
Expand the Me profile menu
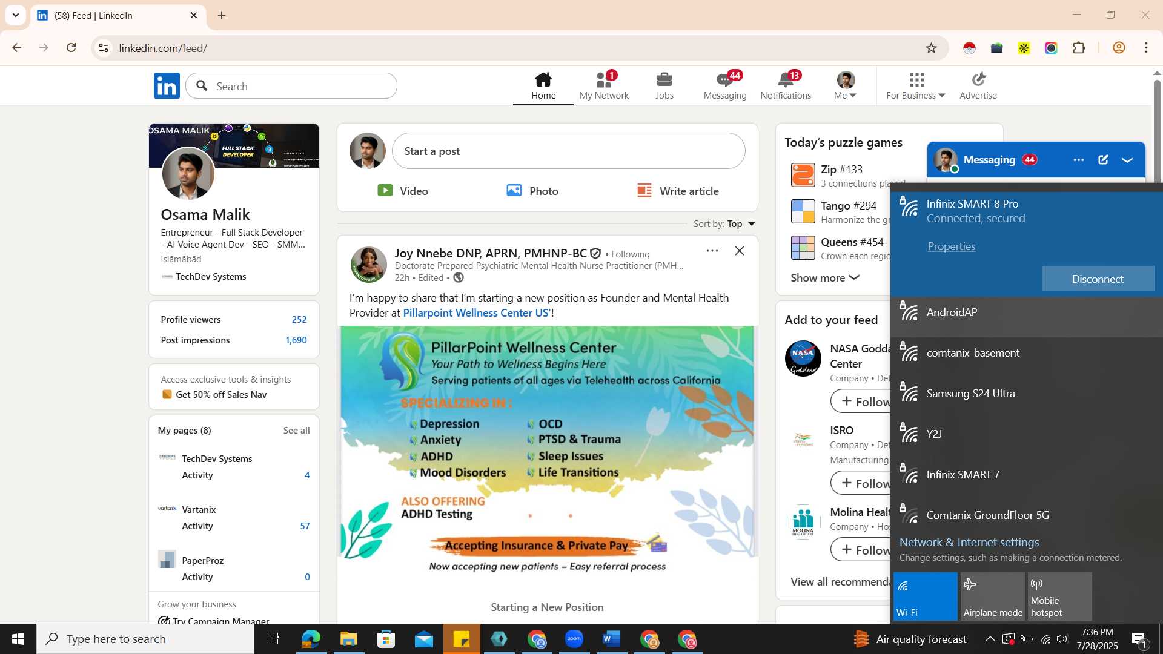tap(846, 86)
